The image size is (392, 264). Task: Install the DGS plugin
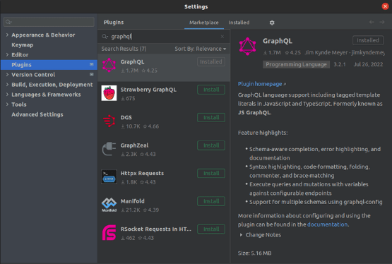click(x=211, y=118)
